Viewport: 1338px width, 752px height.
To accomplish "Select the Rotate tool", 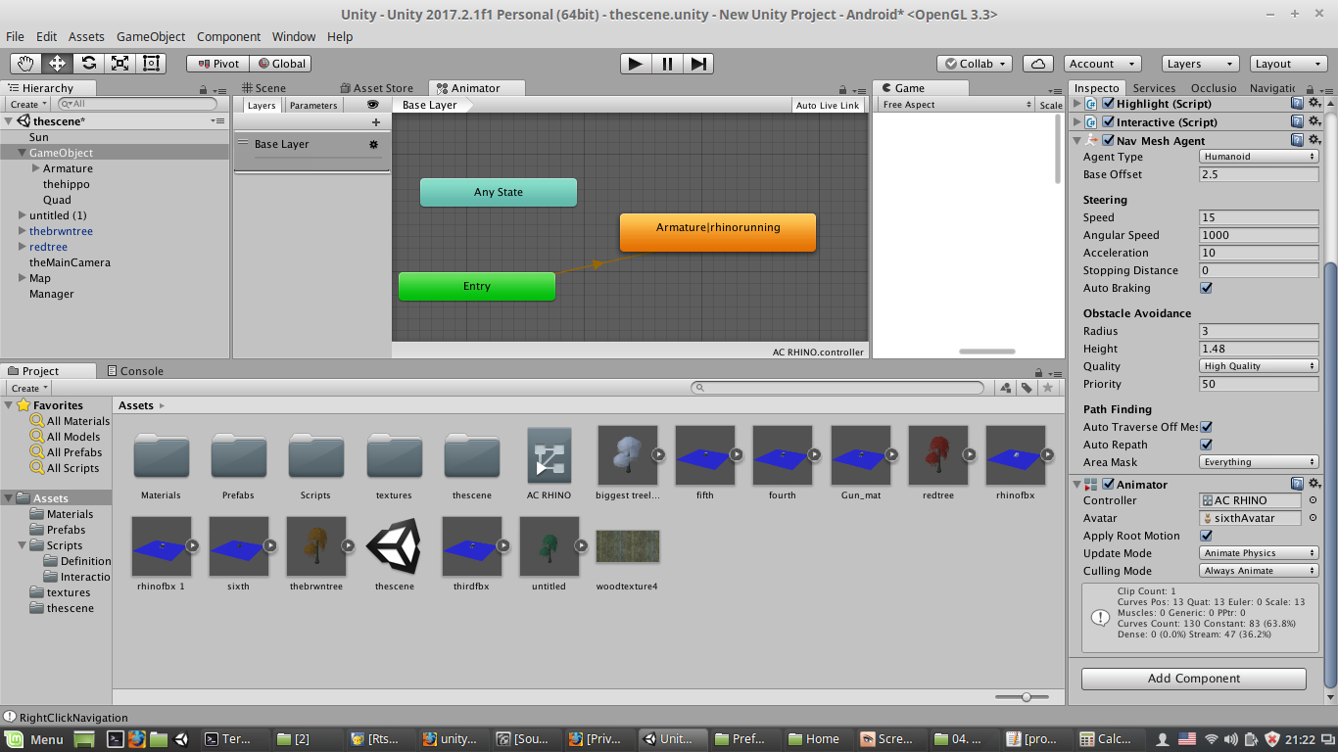I will [89, 64].
